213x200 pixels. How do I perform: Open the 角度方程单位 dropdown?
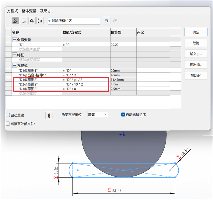pyautogui.click(x=98, y=114)
